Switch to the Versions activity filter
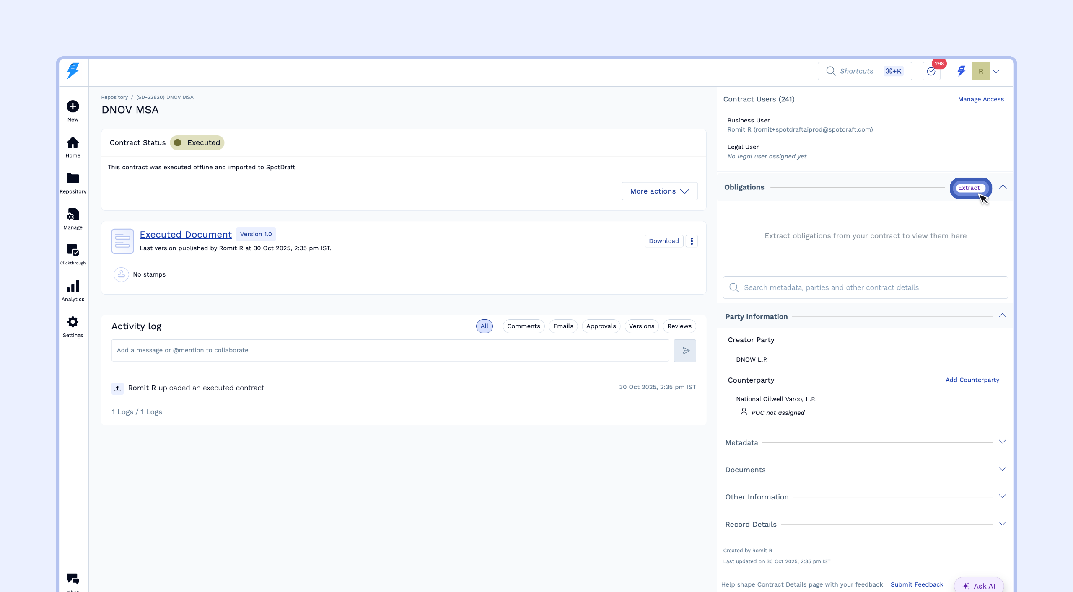 641,326
